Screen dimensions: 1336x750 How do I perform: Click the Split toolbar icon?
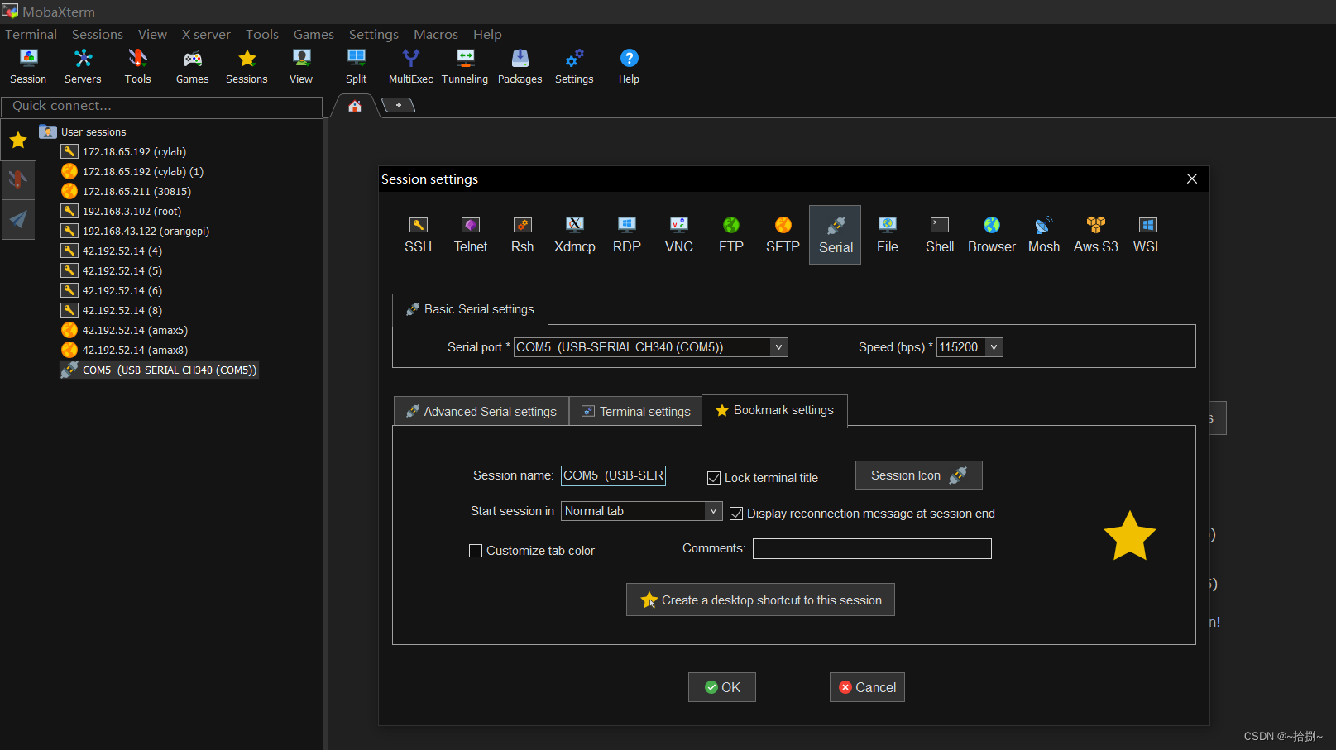click(x=357, y=66)
